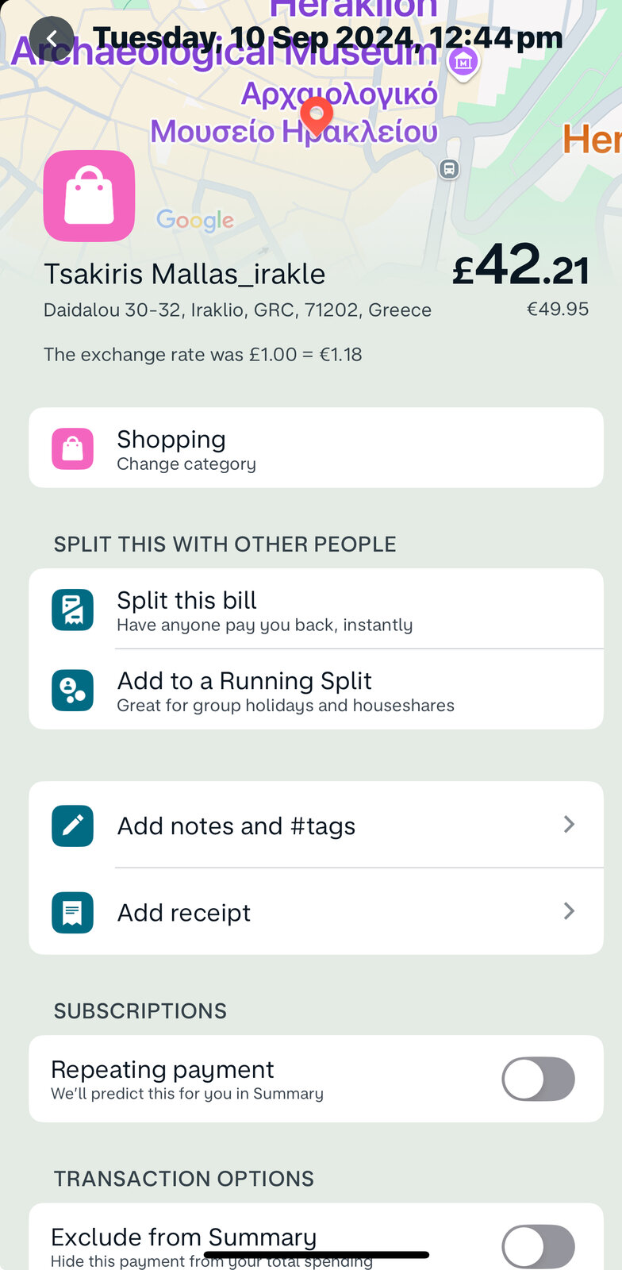Image resolution: width=622 pixels, height=1270 pixels.
Task: Tap the pencil notes icon
Action: coord(72,825)
